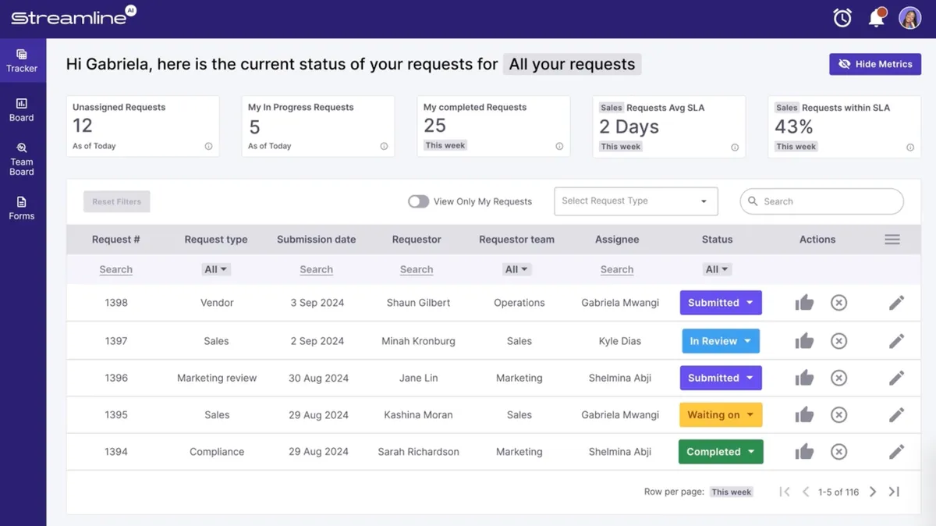Open the Board sidebar item
The width and height of the screenshot is (936, 526).
pyautogui.click(x=22, y=110)
